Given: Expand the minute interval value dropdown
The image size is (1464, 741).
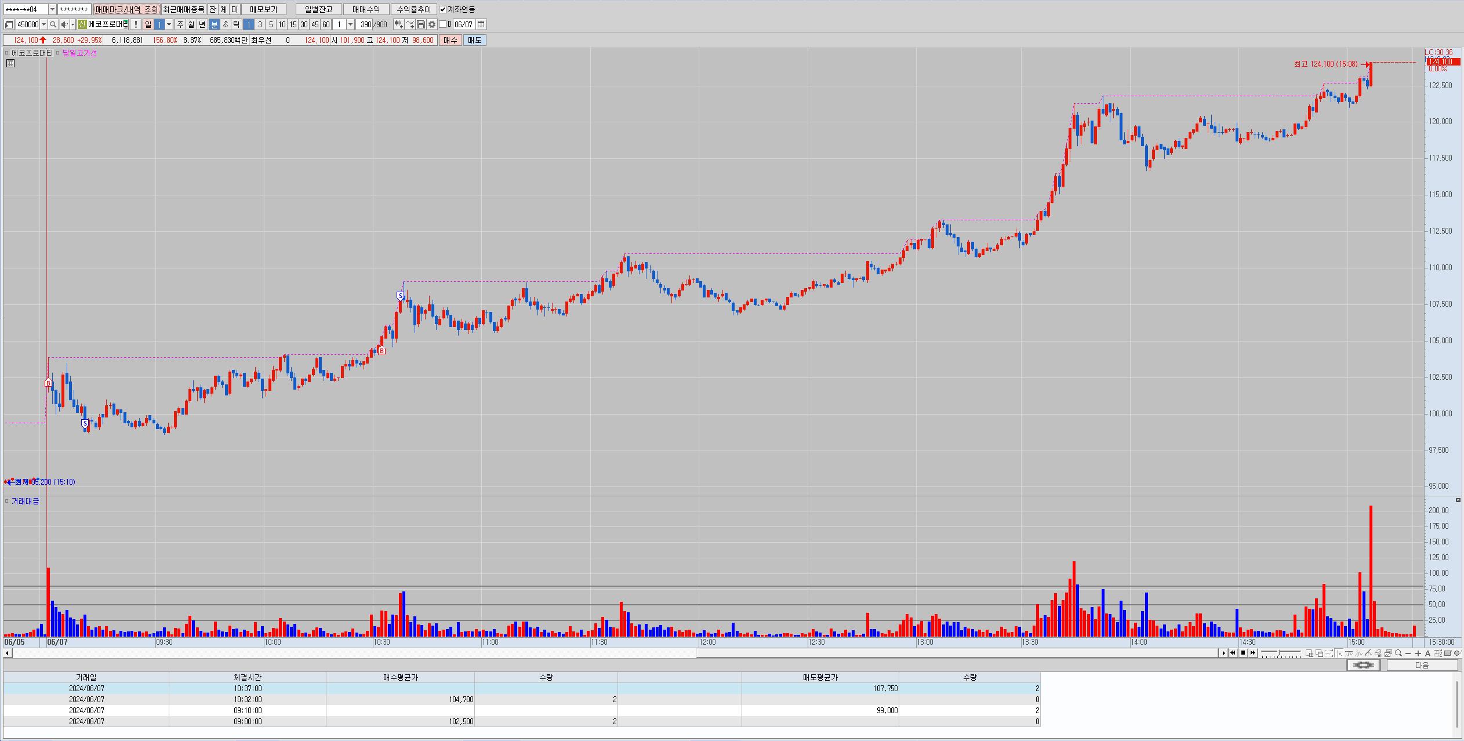Looking at the screenshot, I should tap(350, 24).
